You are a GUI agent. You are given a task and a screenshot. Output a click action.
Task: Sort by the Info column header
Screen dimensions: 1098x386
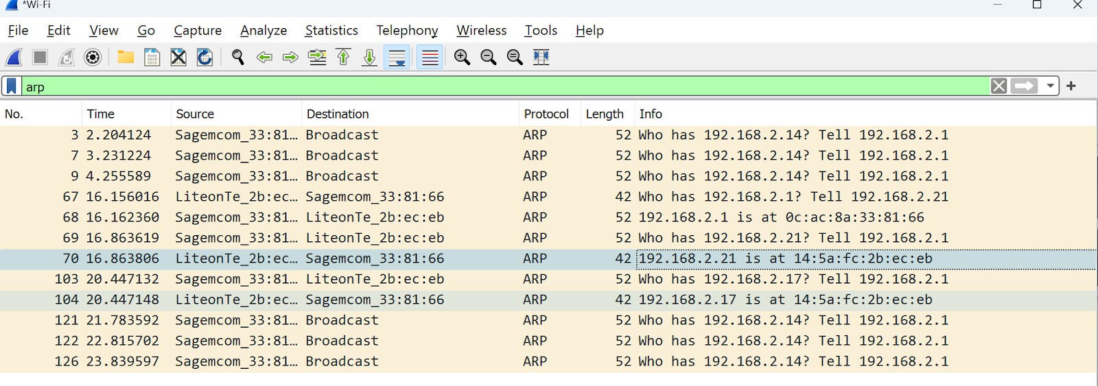(x=865, y=114)
